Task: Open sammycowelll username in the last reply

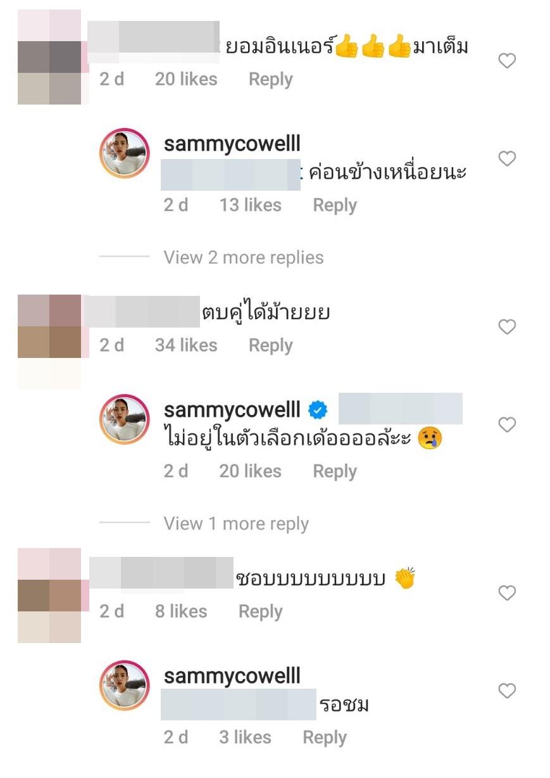Action: [232, 676]
